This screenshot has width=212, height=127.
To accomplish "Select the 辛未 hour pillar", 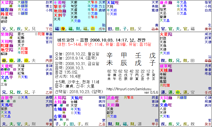I will coord(110,59).
